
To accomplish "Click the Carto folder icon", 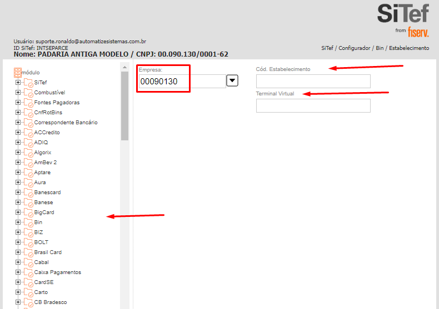I will [28, 292].
